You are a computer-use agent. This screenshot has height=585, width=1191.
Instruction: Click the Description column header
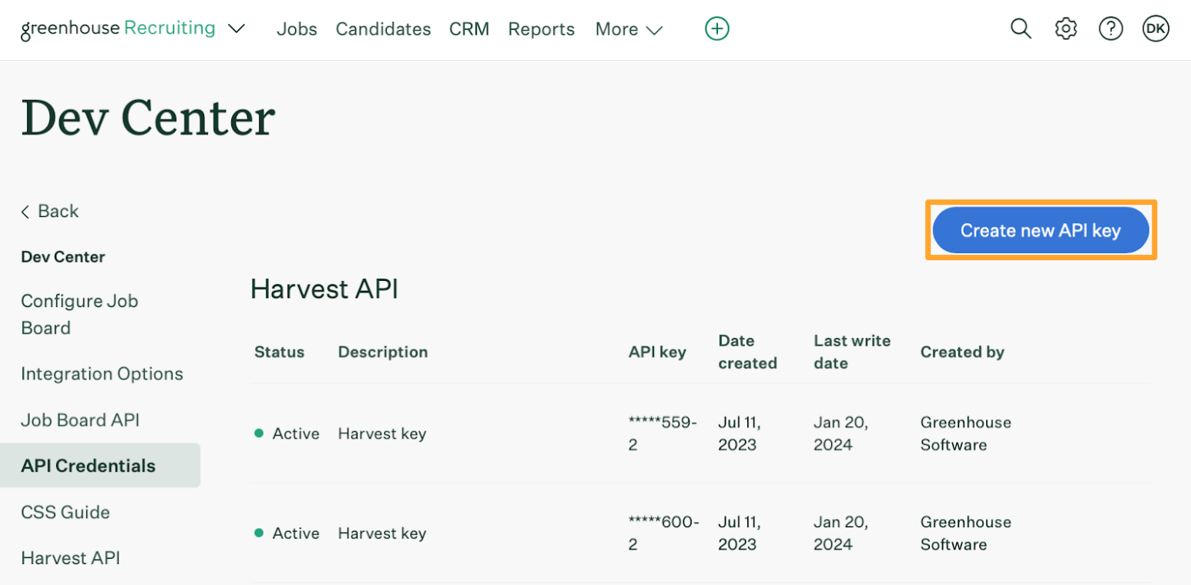(x=383, y=352)
